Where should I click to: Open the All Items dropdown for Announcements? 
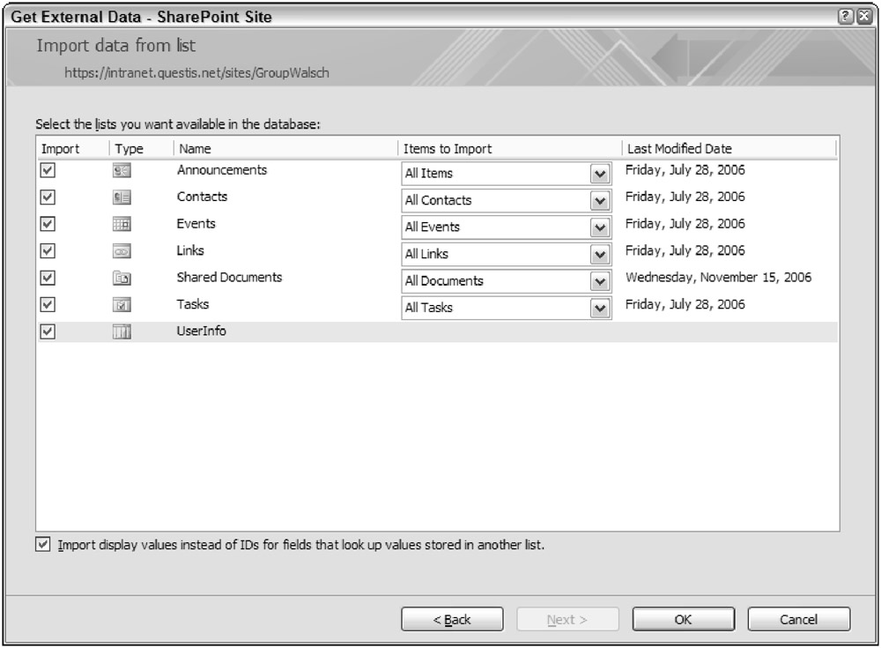601,174
